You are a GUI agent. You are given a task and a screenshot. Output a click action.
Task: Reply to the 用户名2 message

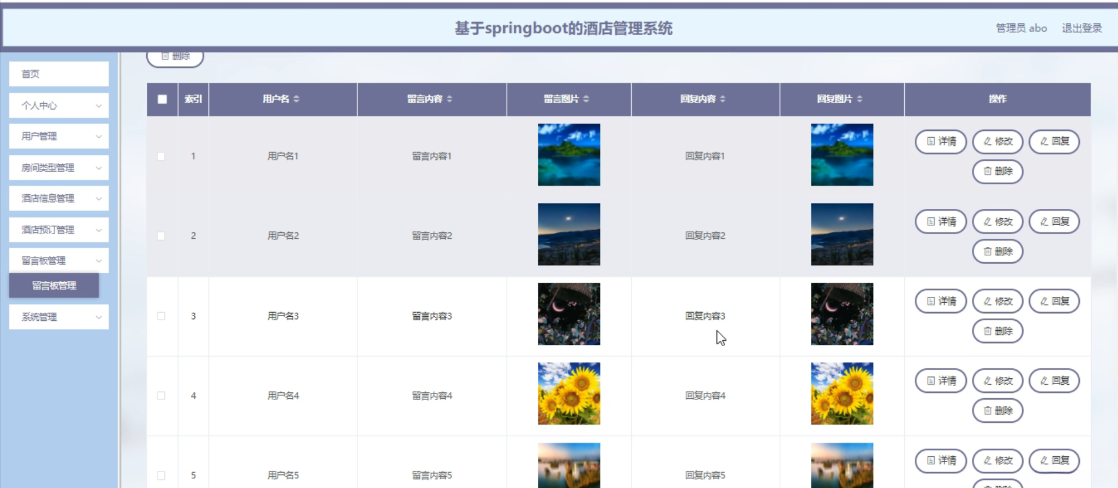pyautogui.click(x=1055, y=222)
